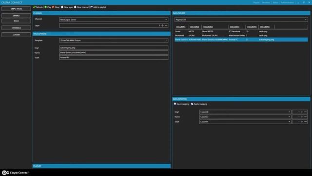Increment the Team mapping row index

[x=302, y=122]
